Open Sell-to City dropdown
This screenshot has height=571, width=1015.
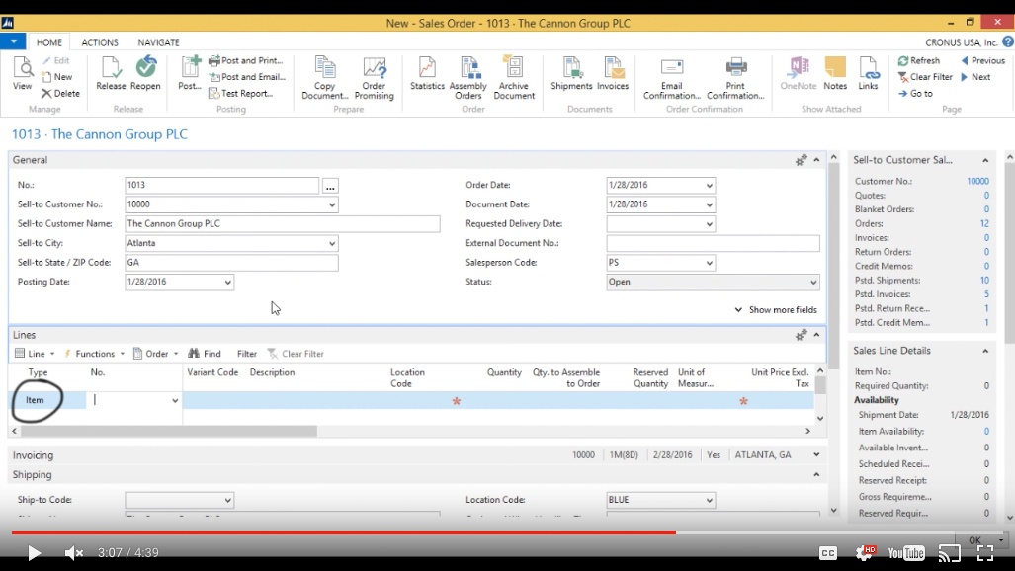click(x=331, y=243)
